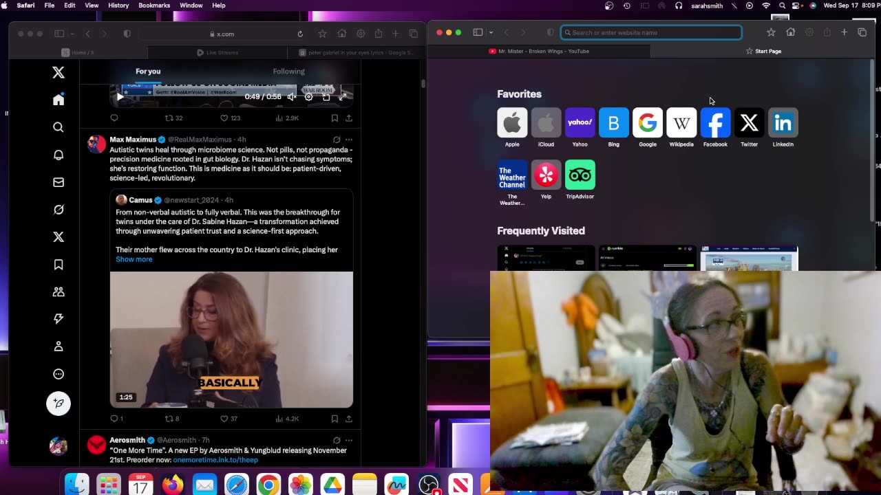
Task: Open the X Home icon in the sidebar
Action: pos(59,100)
